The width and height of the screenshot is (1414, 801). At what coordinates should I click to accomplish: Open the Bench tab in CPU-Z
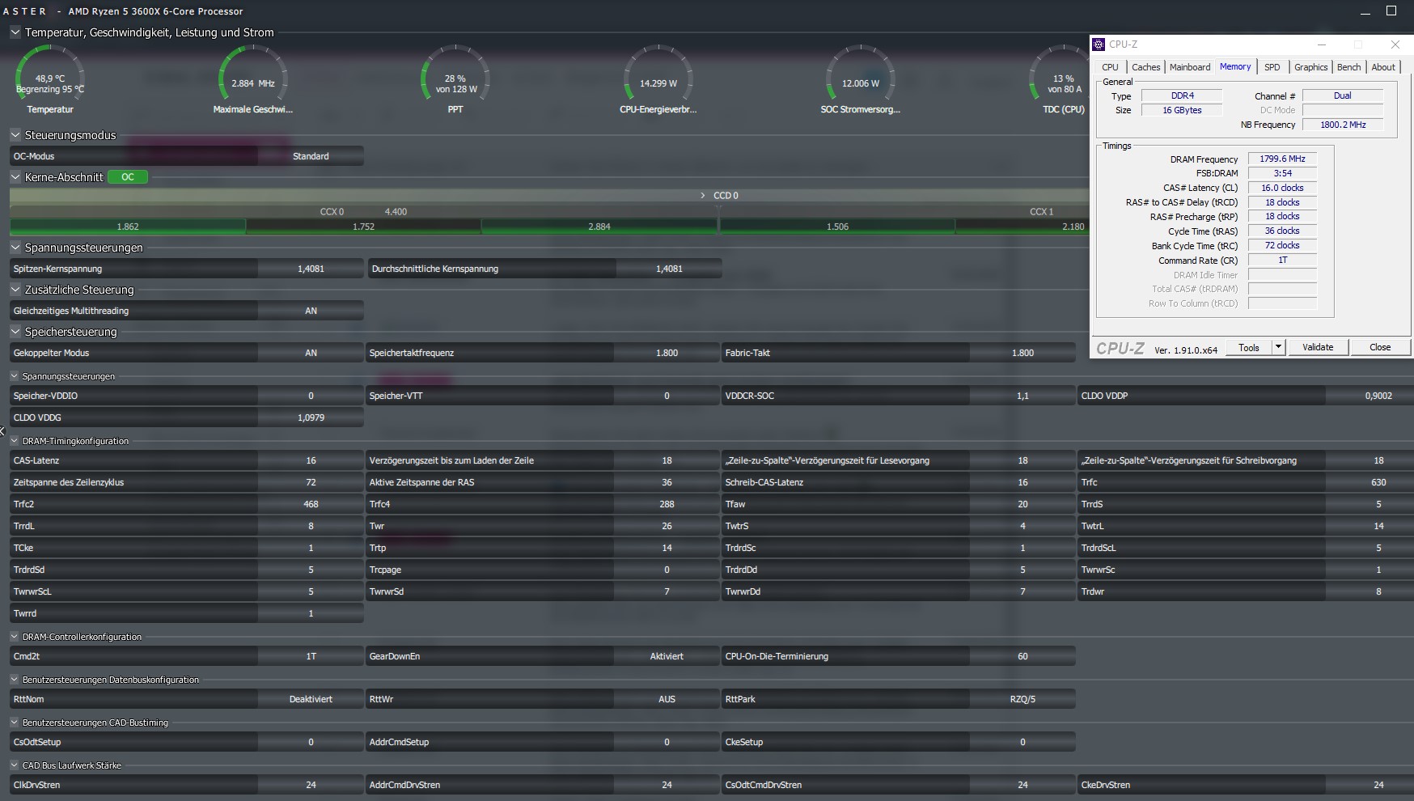point(1348,67)
